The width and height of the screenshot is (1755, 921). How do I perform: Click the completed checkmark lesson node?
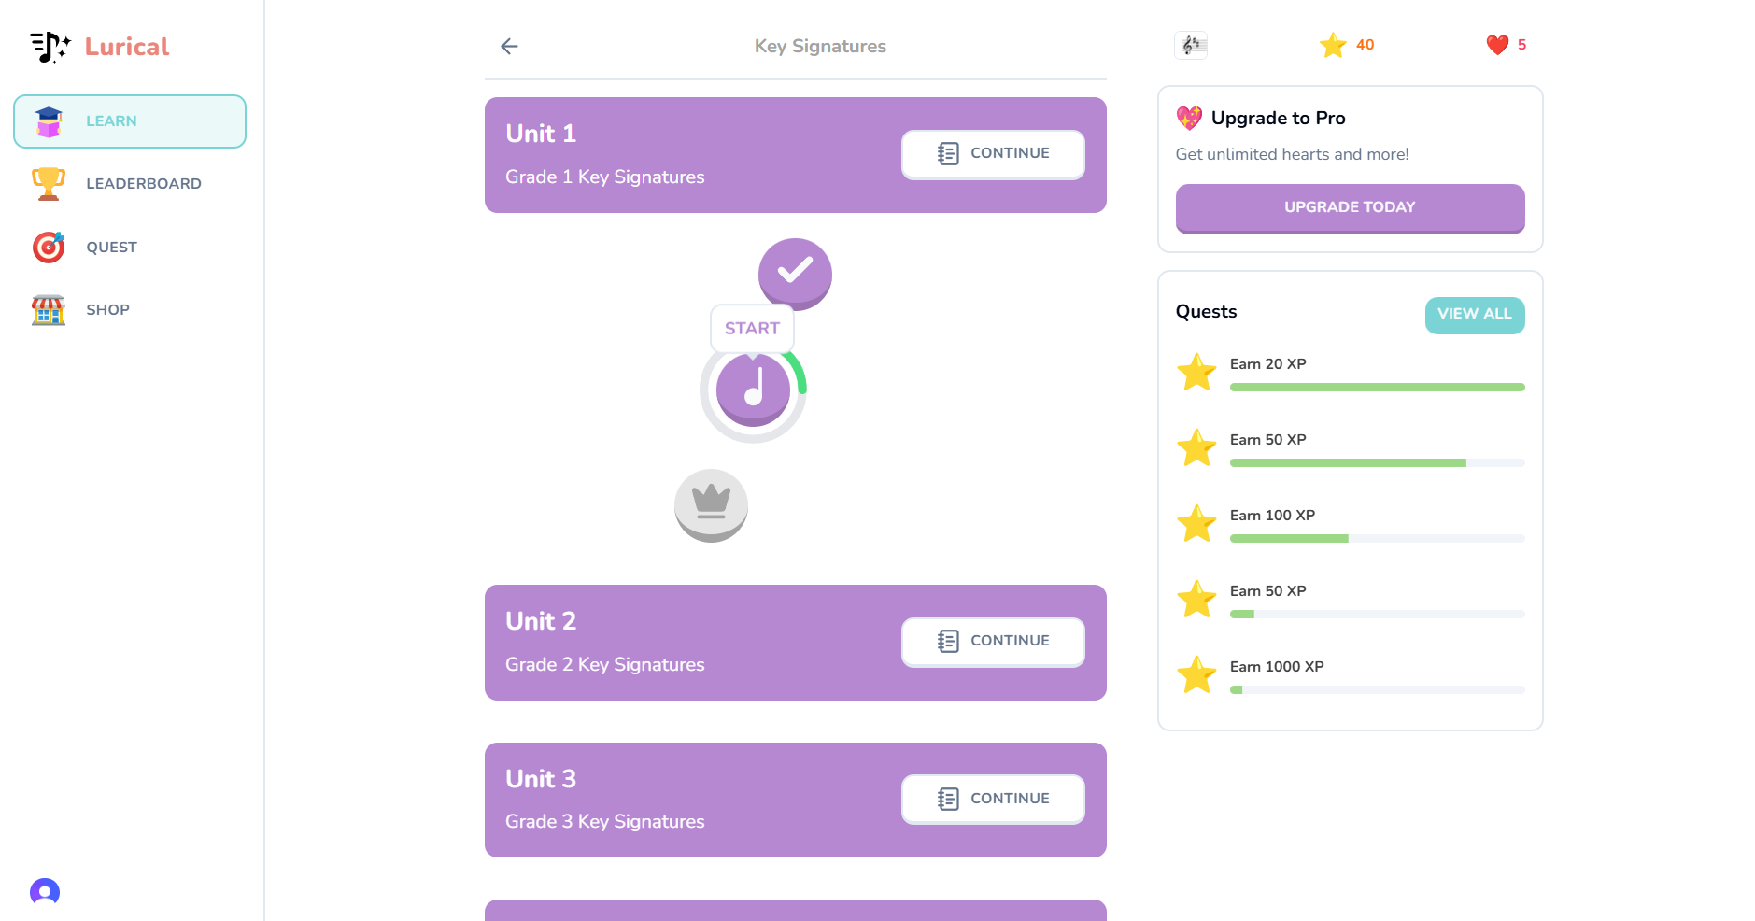[x=794, y=274]
